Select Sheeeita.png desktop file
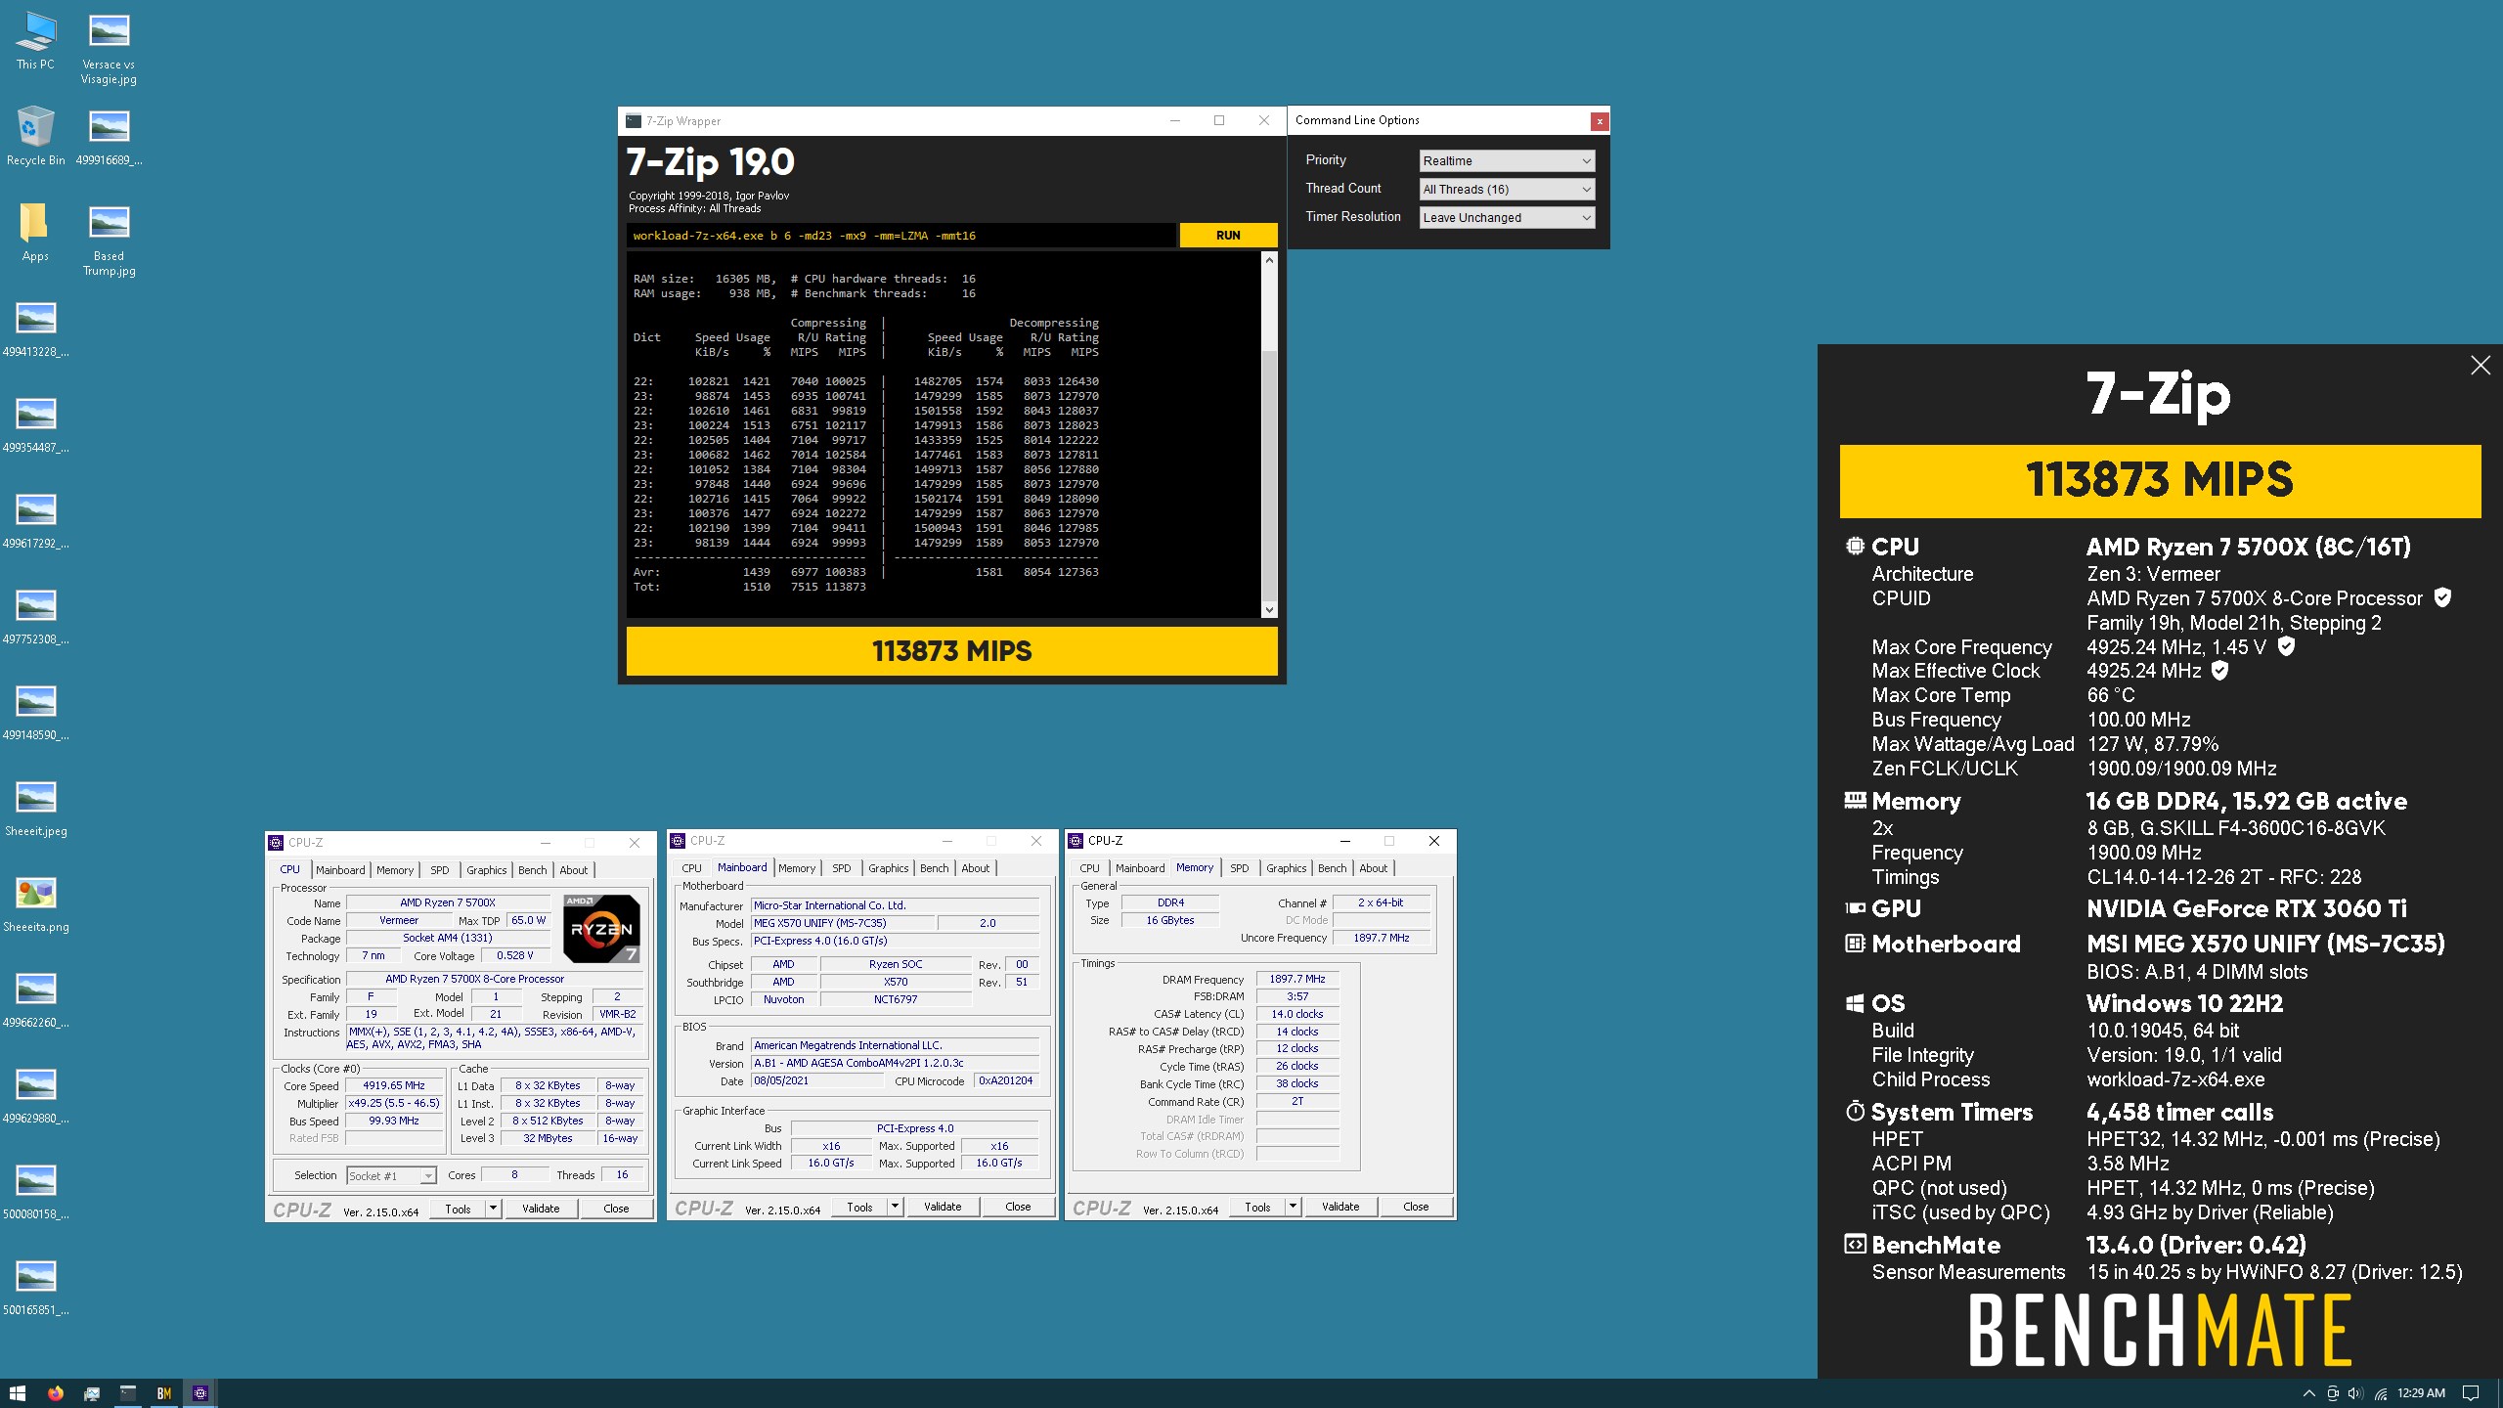 point(36,904)
